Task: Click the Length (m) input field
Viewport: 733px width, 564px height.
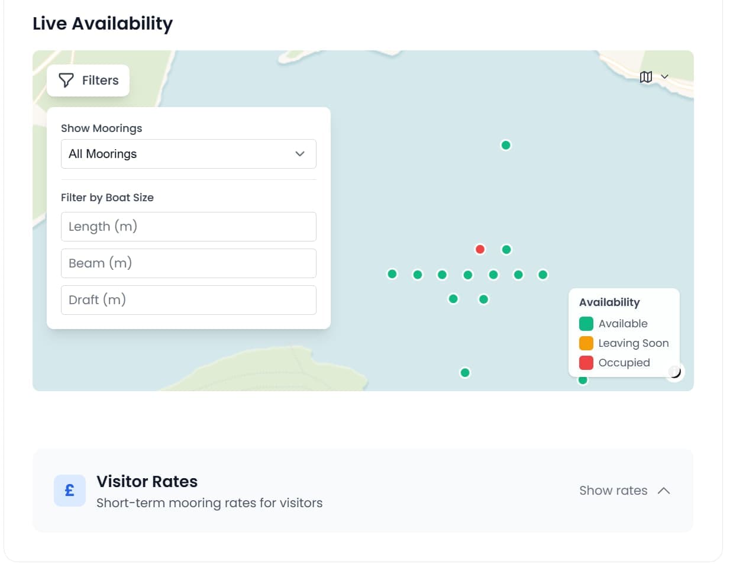Action: [x=188, y=226]
